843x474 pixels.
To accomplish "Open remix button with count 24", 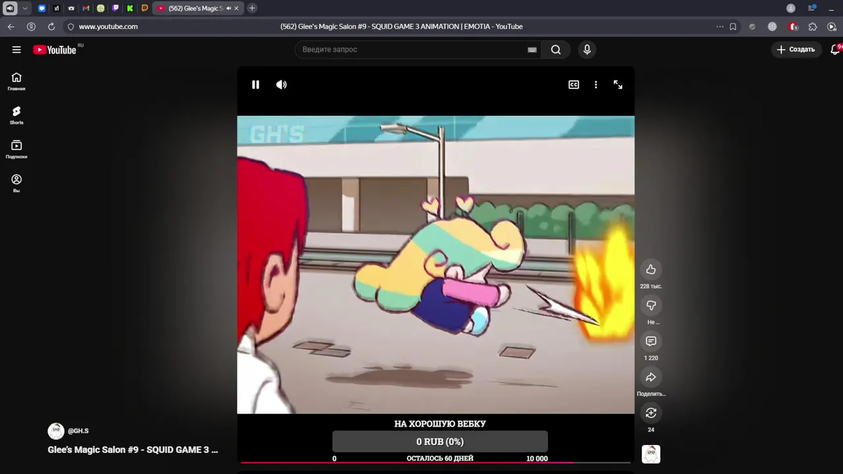I will coord(651,413).
